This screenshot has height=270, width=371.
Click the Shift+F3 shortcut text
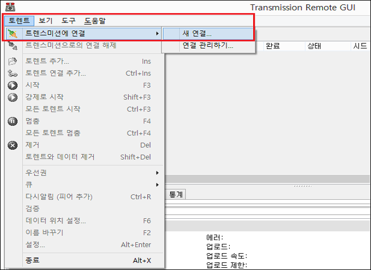(137, 97)
